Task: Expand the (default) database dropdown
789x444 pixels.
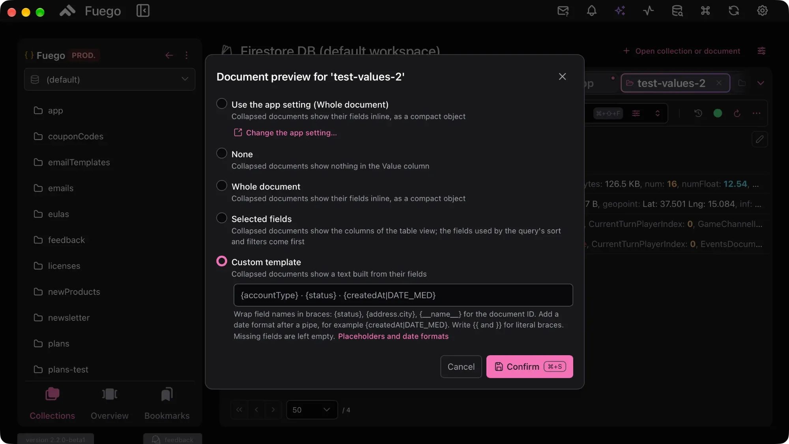Action: tap(110, 79)
